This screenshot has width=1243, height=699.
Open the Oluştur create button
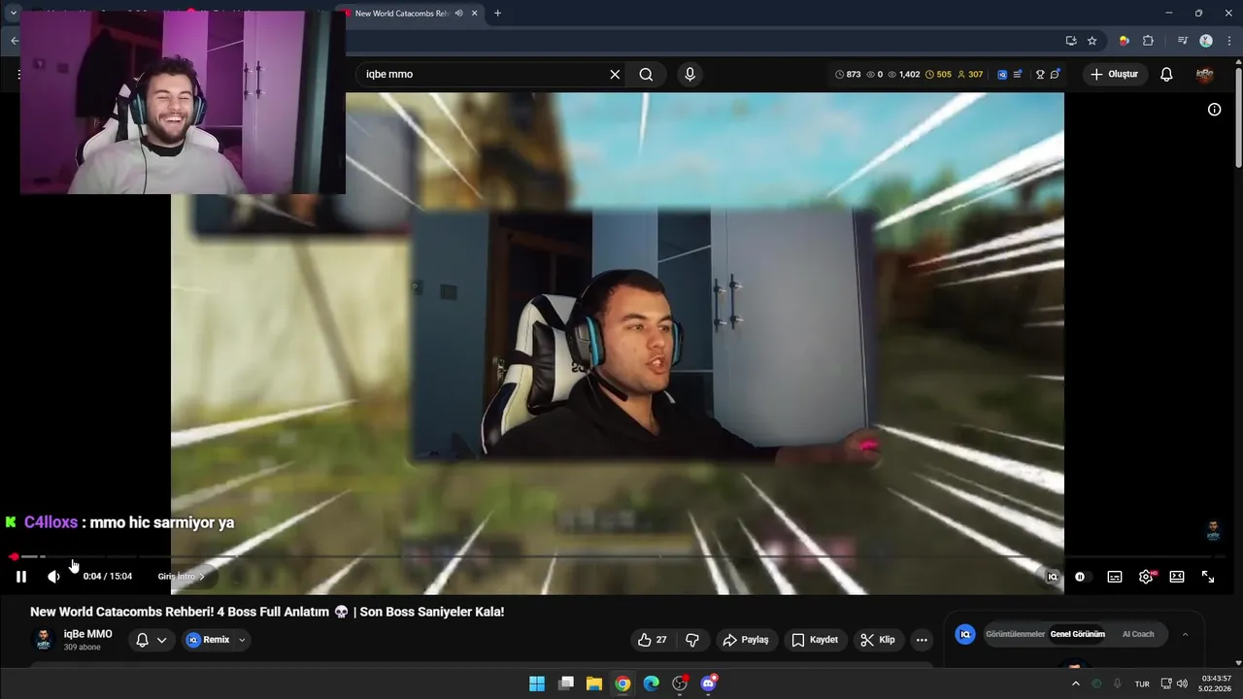pyautogui.click(x=1114, y=74)
